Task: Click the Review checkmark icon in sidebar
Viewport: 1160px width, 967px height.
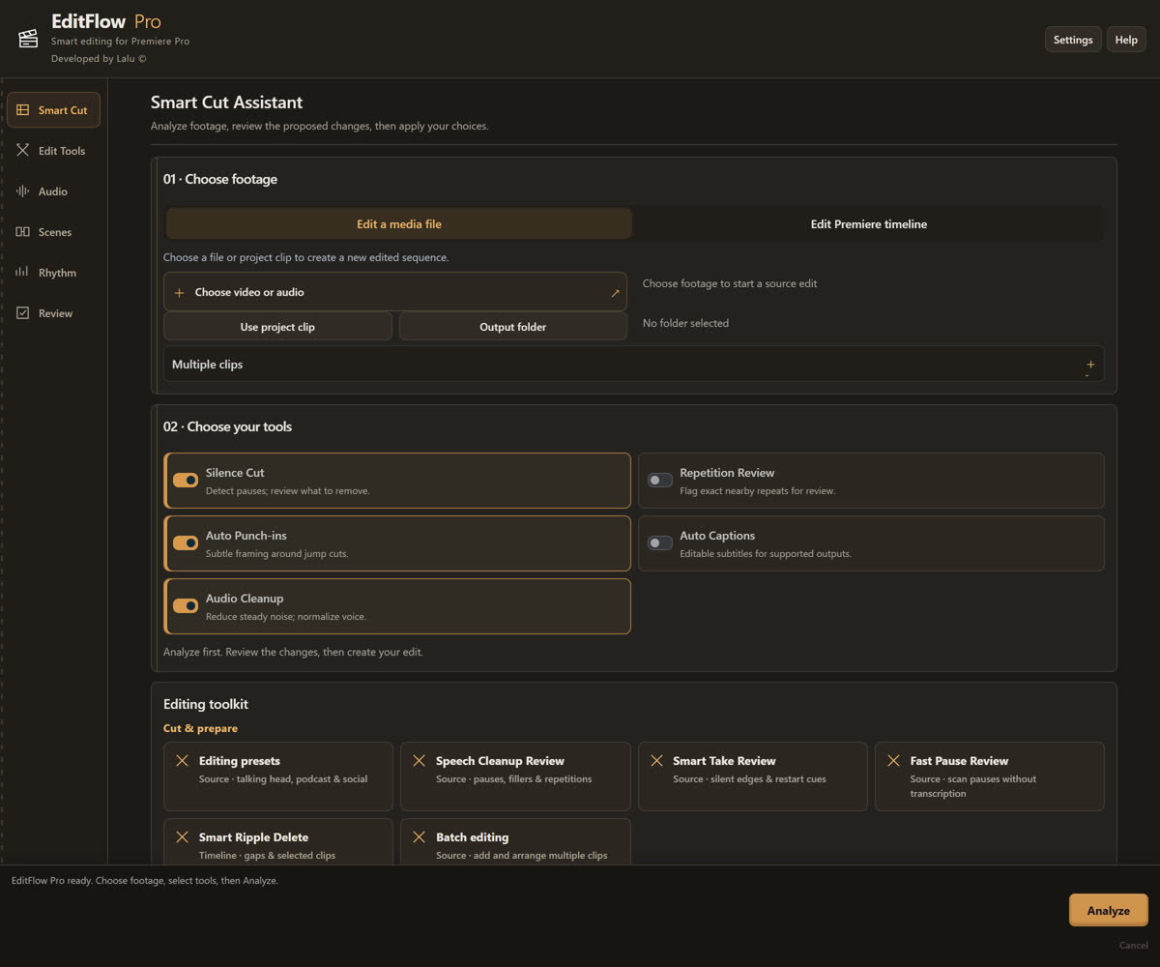Action: [23, 313]
